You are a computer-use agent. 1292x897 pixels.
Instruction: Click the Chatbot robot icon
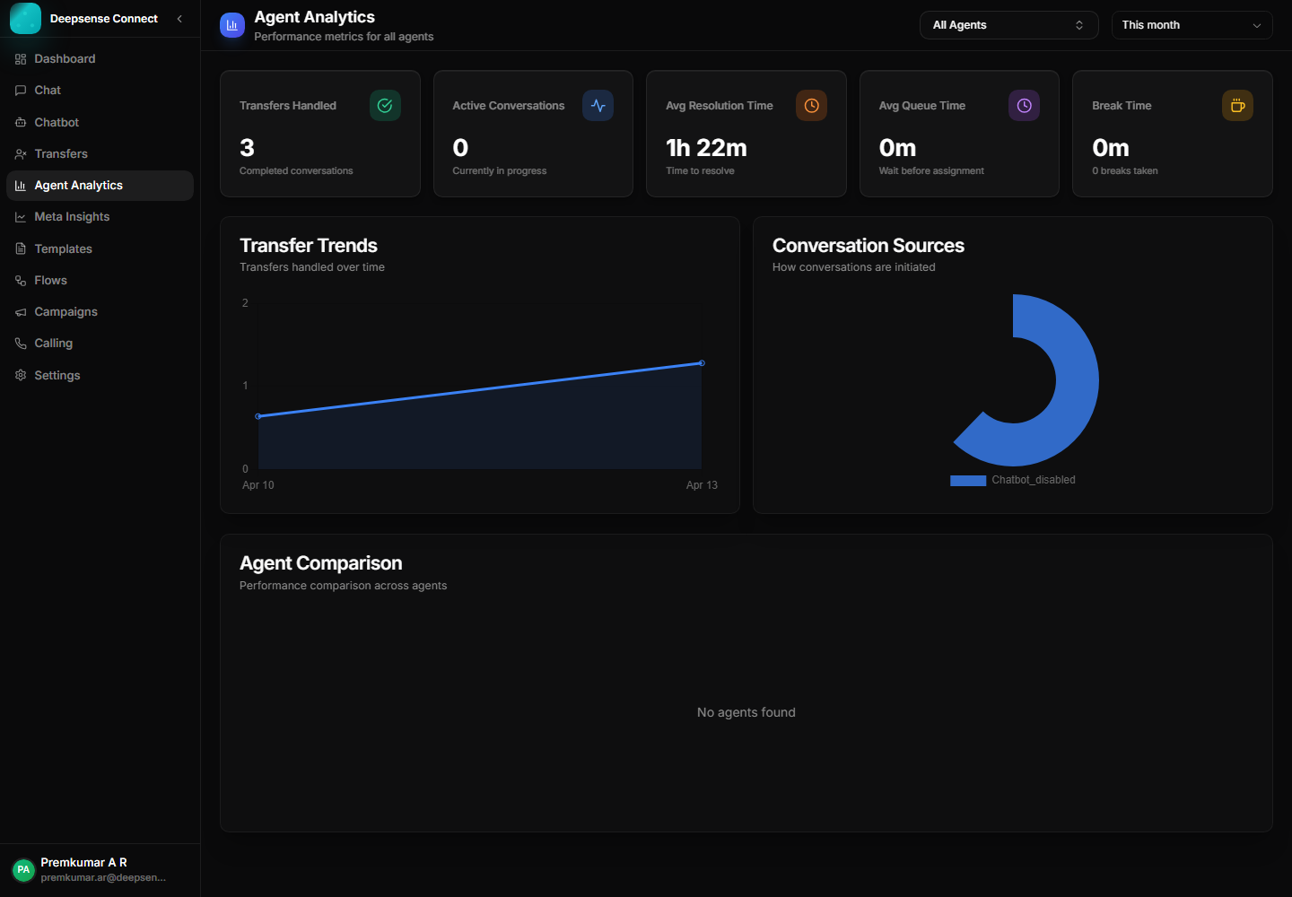click(x=20, y=121)
